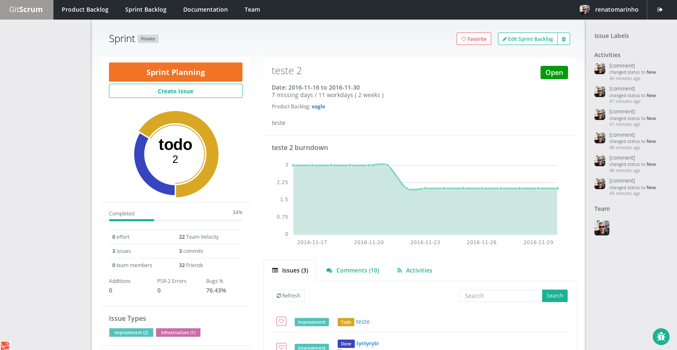Open Product Backlog menu
Image resolution: width=677 pixels, height=350 pixels.
click(x=85, y=10)
